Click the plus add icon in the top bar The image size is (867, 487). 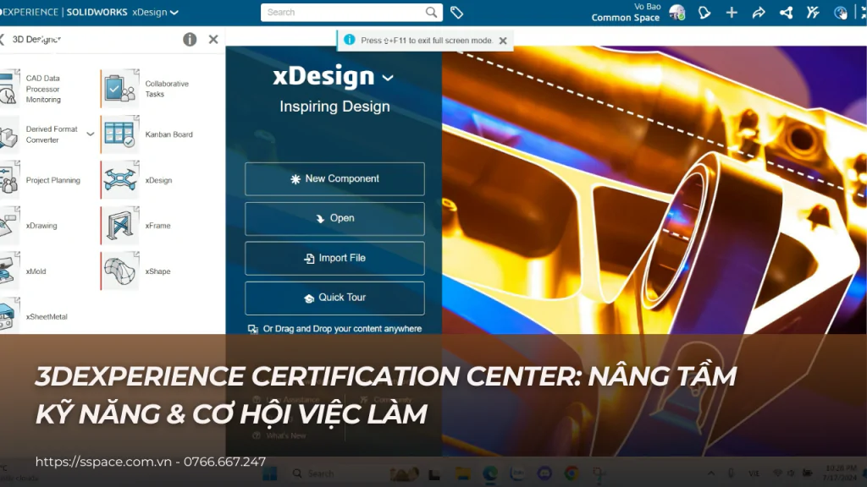732,12
